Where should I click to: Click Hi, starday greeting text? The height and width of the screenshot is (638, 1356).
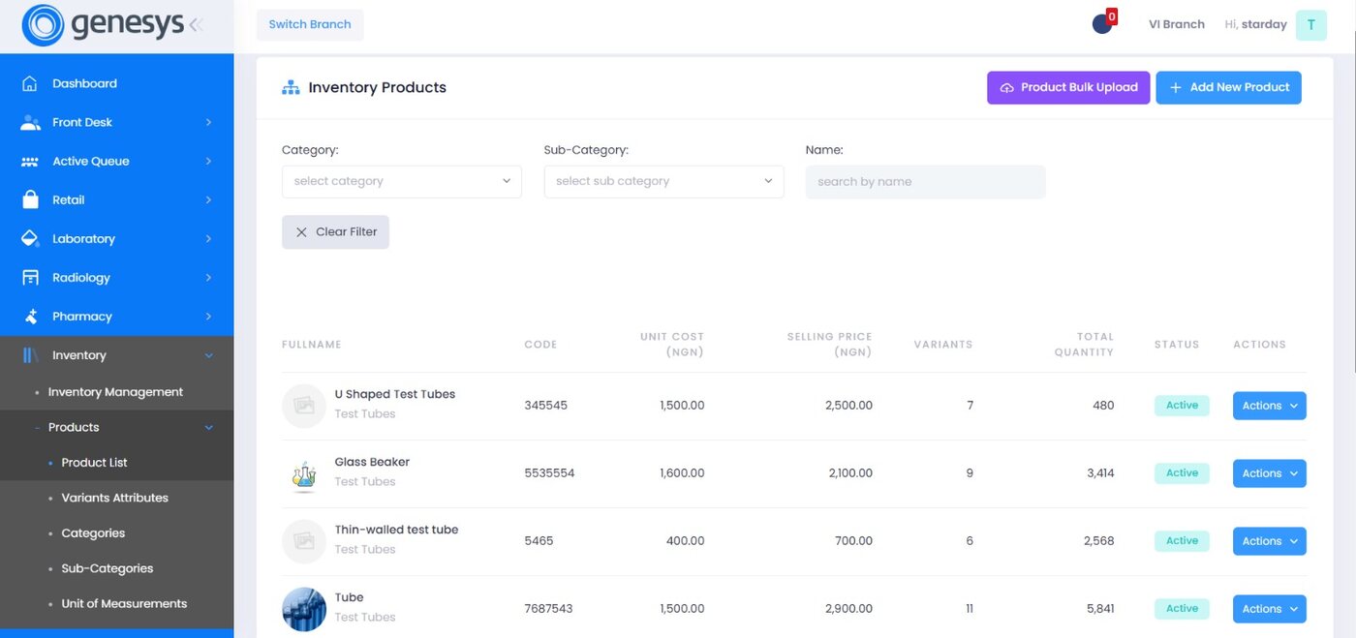1255,25
